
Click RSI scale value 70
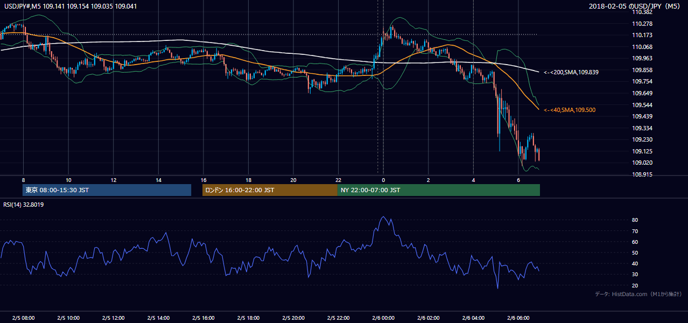click(635, 231)
